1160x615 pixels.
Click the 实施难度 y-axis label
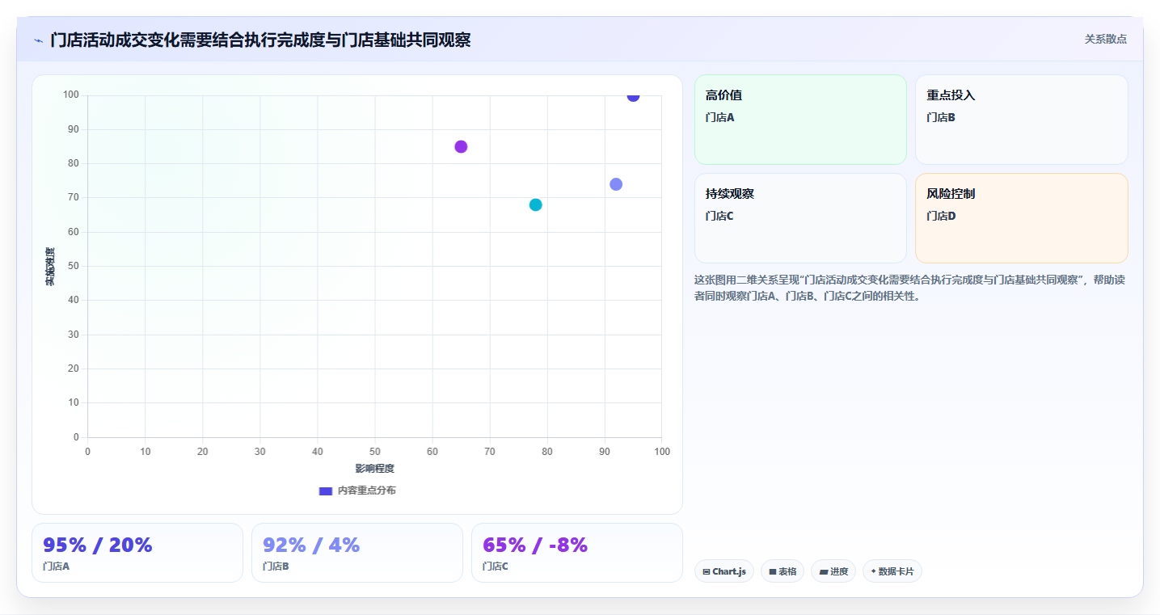(50, 267)
